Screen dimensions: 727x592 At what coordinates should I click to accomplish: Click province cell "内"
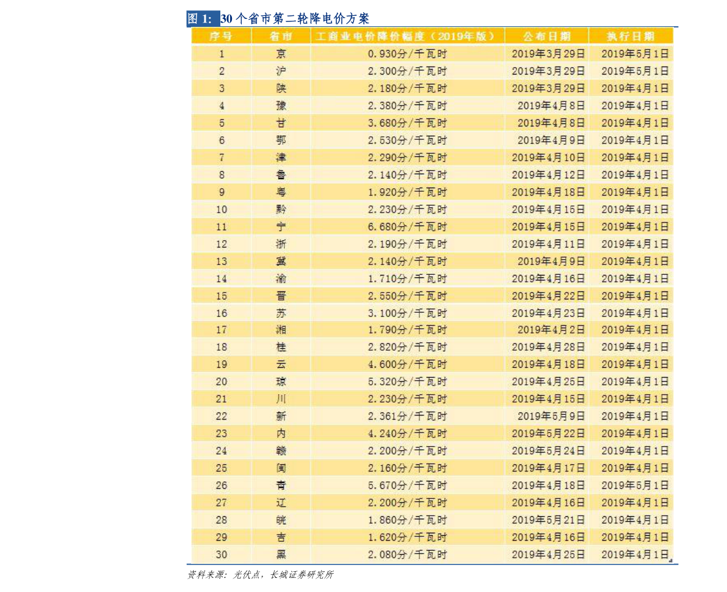(281, 433)
